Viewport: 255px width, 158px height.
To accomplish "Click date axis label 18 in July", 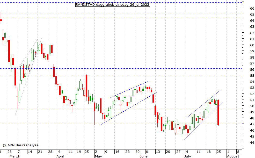I will [208, 152].
